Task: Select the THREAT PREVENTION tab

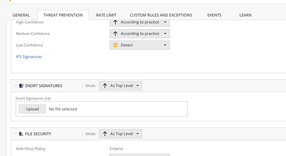Action: [x=63, y=15]
